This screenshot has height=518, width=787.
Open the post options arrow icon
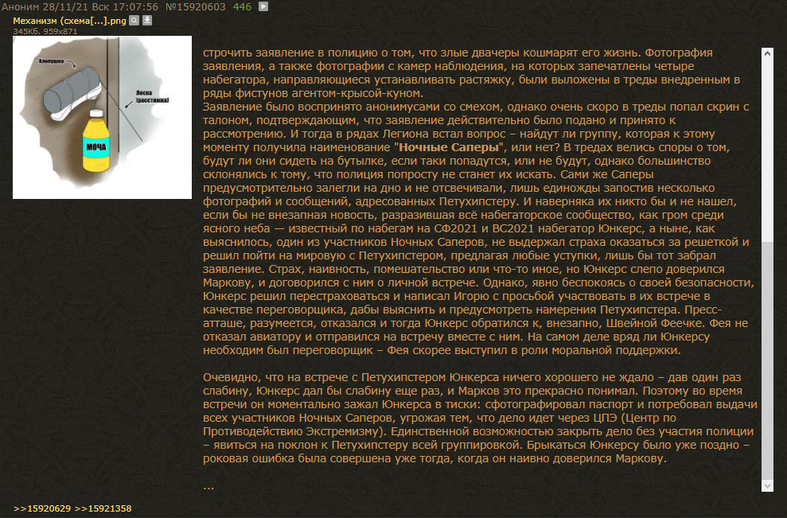[263, 6]
